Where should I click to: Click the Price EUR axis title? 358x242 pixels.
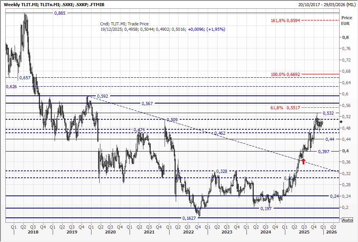(x=346, y=20)
